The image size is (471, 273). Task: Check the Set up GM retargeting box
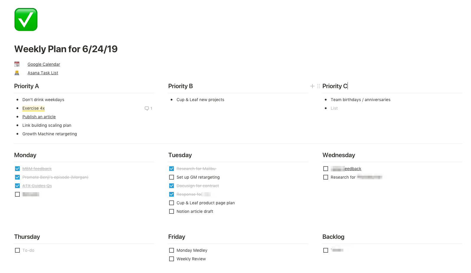coord(172,177)
